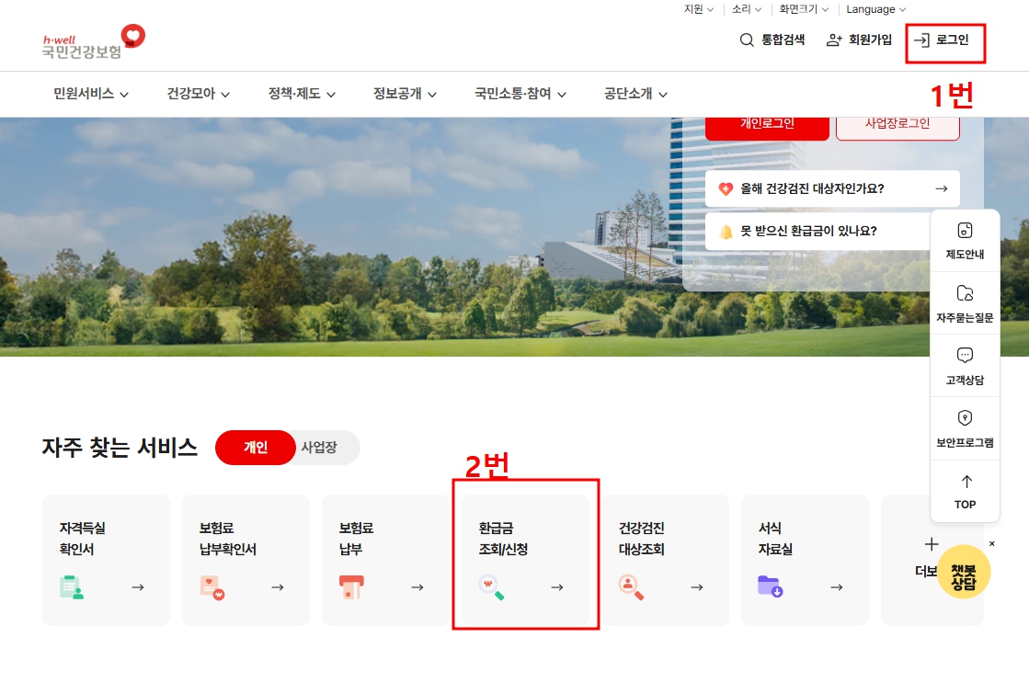The width and height of the screenshot is (1029, 694).
Task: Click the login arrow icon next to 로그인
Action: click(921, 40)
